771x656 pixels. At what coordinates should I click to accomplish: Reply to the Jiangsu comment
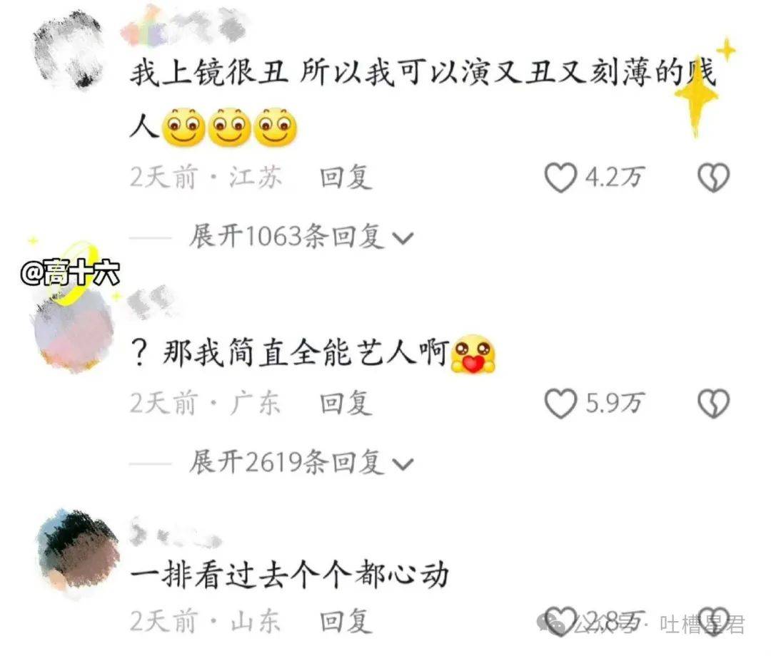pos(346,178)
